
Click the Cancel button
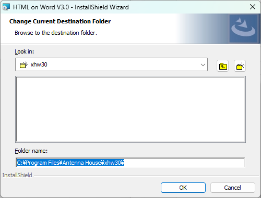(233, 188)
